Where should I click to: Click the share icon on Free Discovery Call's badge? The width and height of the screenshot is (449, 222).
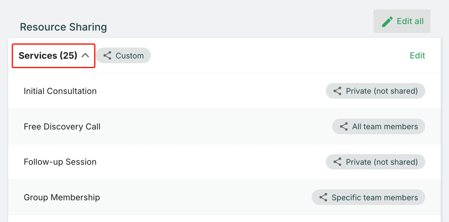coord(344,127)
